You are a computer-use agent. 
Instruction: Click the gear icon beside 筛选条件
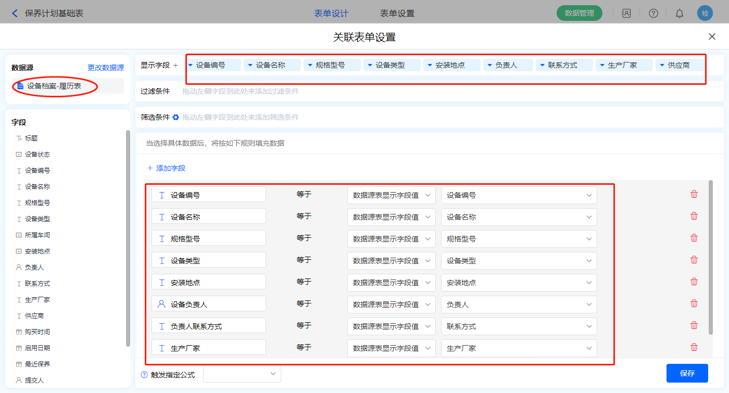pyautogui.click(x=176, y=118)
